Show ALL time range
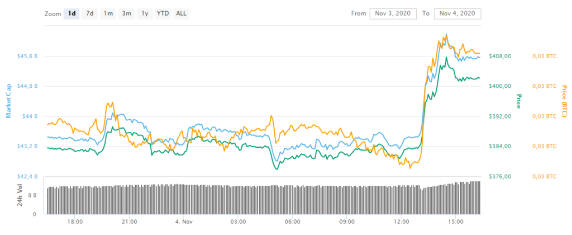The width and height of the screenshot is (572, 235). (x=182, y=13)
